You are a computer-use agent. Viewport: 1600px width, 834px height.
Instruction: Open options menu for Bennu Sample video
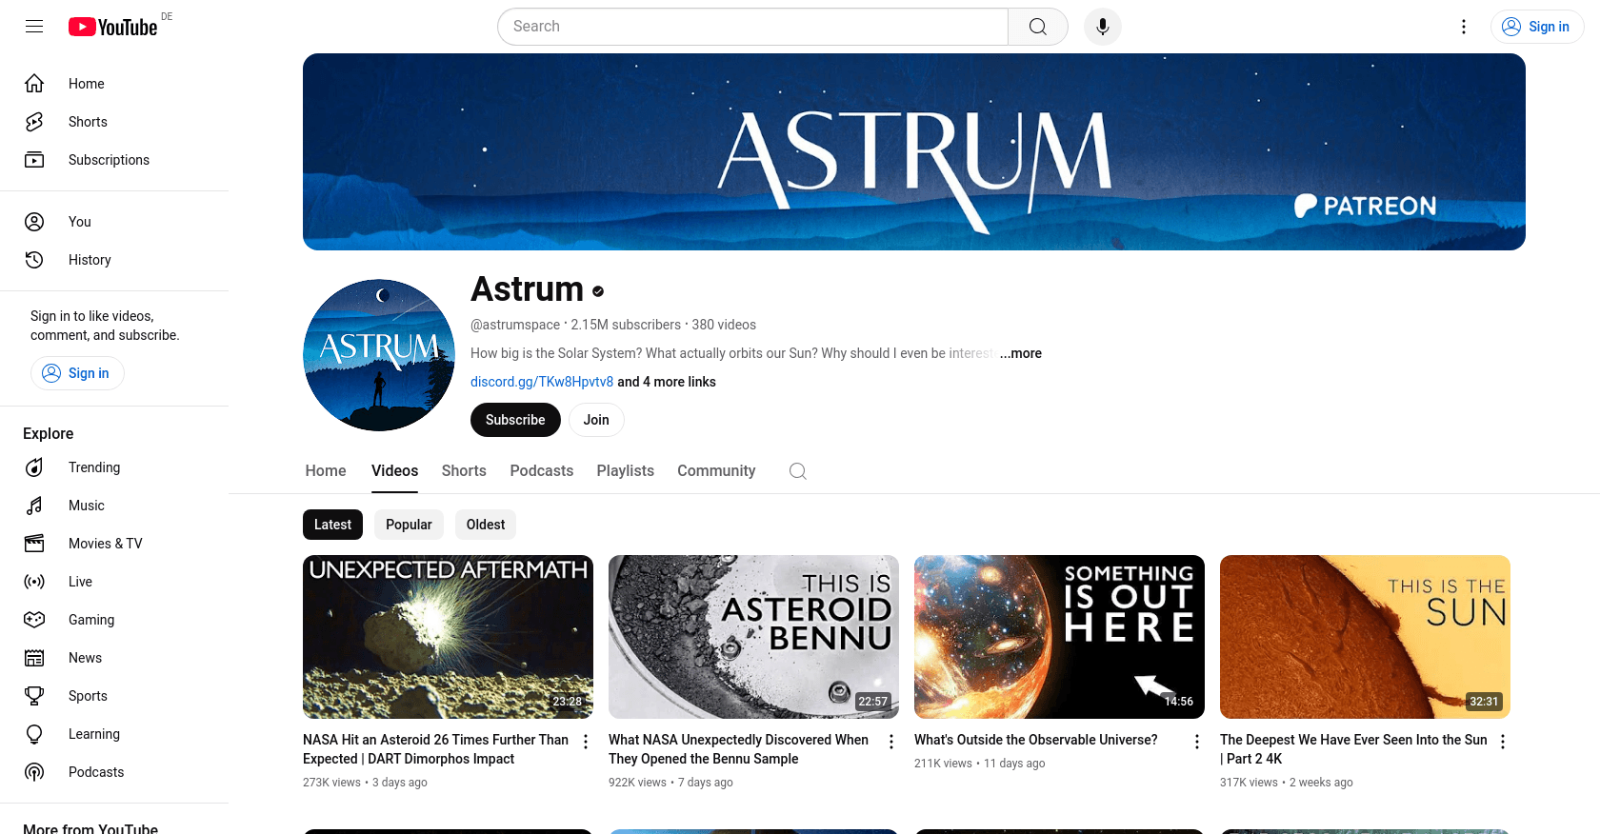[x=891, y=742]
